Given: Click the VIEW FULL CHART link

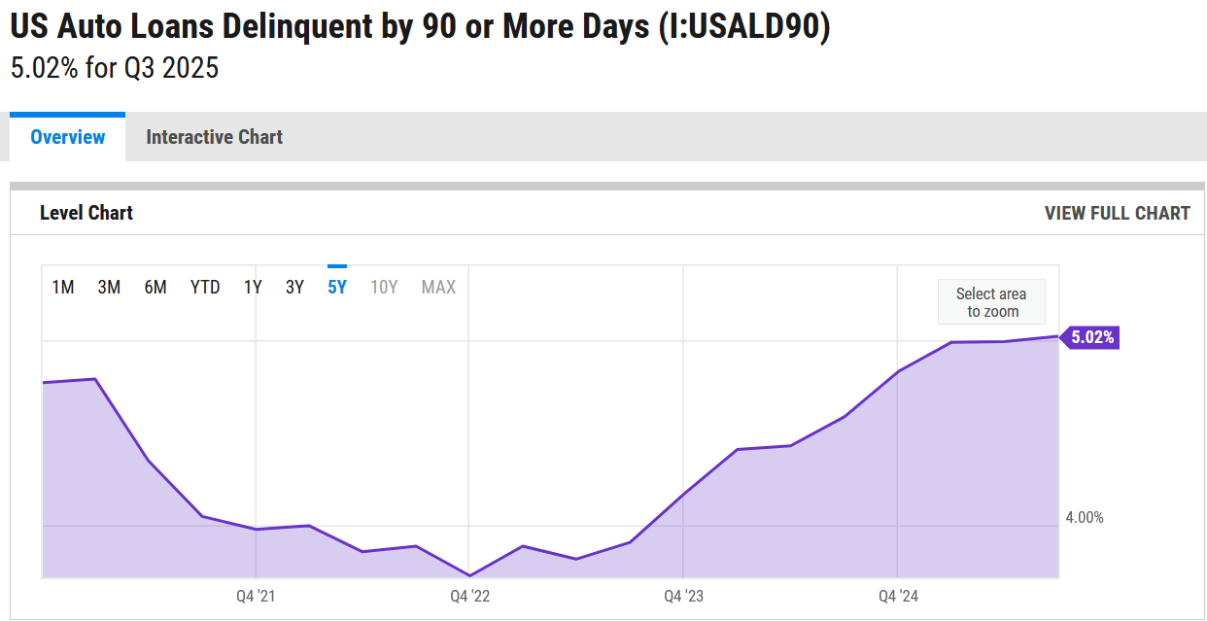Looking at the screenshot, I should click(x=1117, y=213).
